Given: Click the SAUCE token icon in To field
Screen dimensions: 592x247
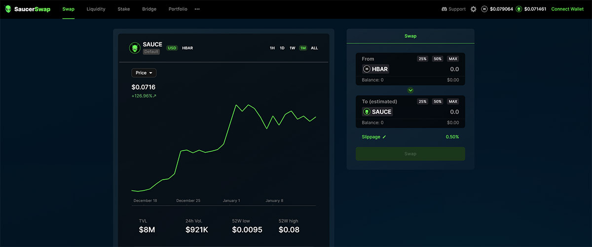Looking at the screenshot, I should (367, 112).
